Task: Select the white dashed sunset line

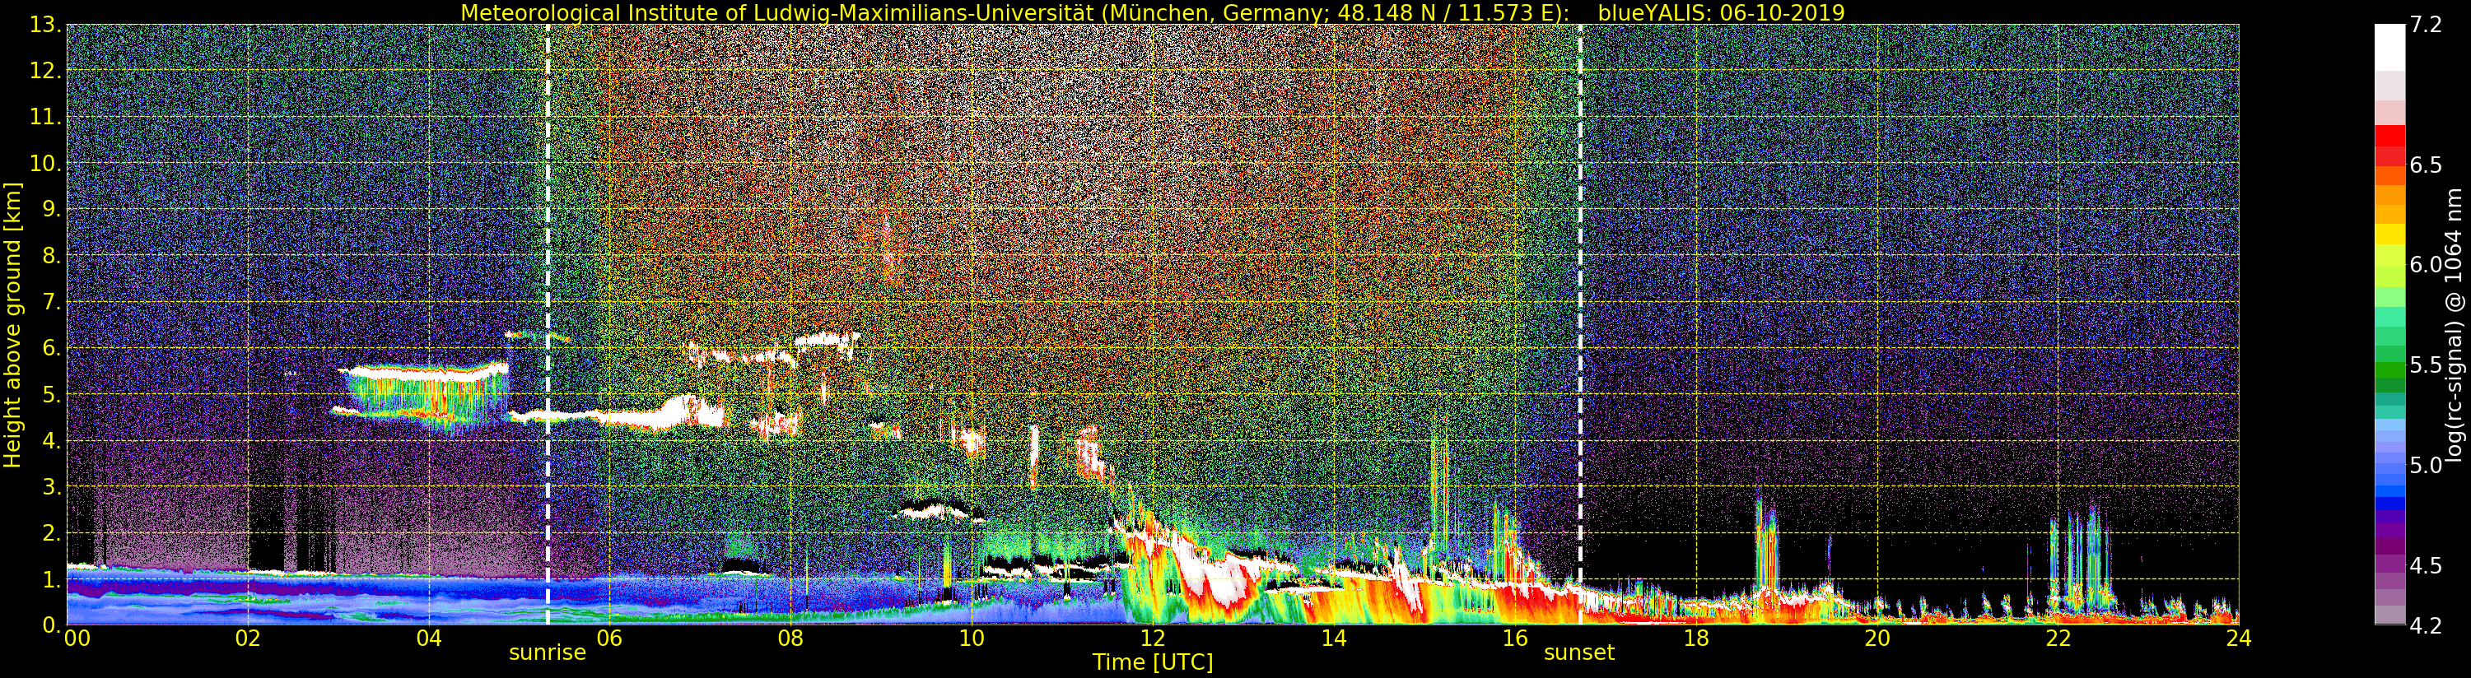Action: (x=1580, y=325)
